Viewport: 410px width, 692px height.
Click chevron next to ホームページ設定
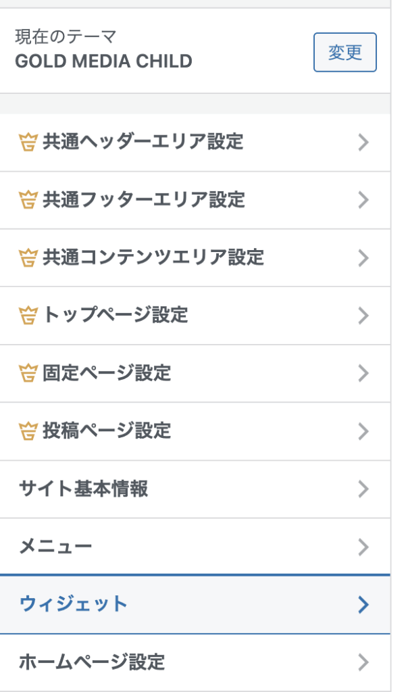(x=363, y=662)
